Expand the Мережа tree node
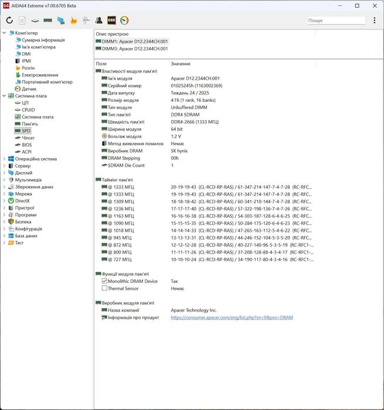The width and height of the screenshot is (384, 410). tap(4, 194)
